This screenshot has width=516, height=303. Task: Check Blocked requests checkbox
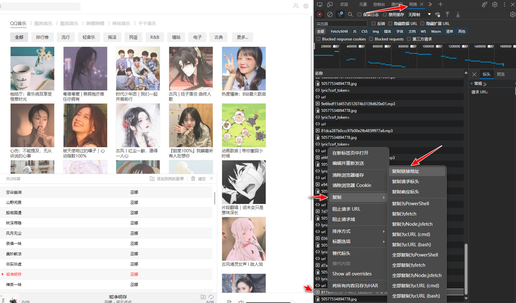[371, 39]
